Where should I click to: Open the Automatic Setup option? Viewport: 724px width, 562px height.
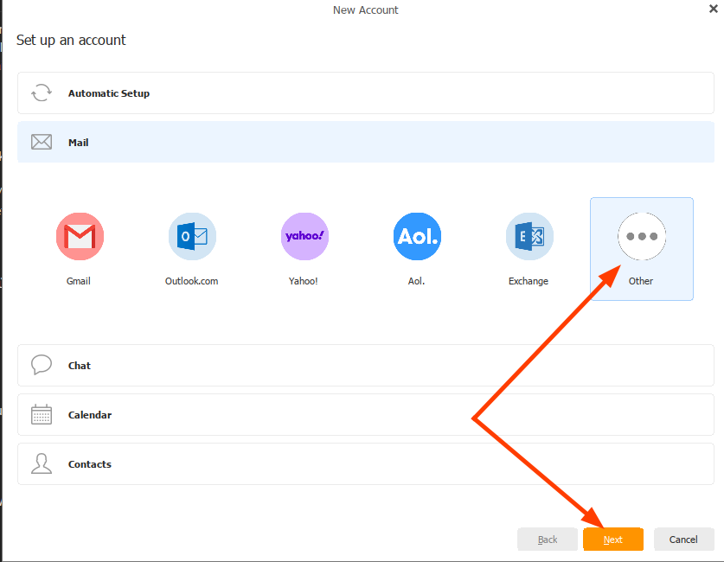pos(365,93)
